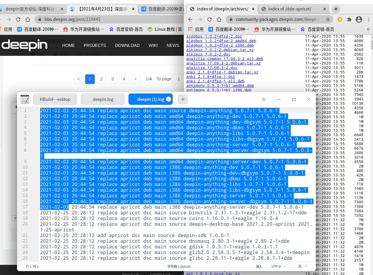The height and width of the screenshot is (275, 373).
Task: Open the Extensions puzzle icon
Action: (349, 19)
